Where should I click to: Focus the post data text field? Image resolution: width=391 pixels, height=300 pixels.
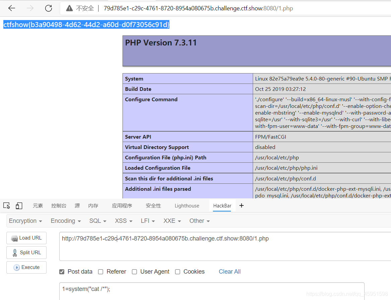tap(212, 291)
